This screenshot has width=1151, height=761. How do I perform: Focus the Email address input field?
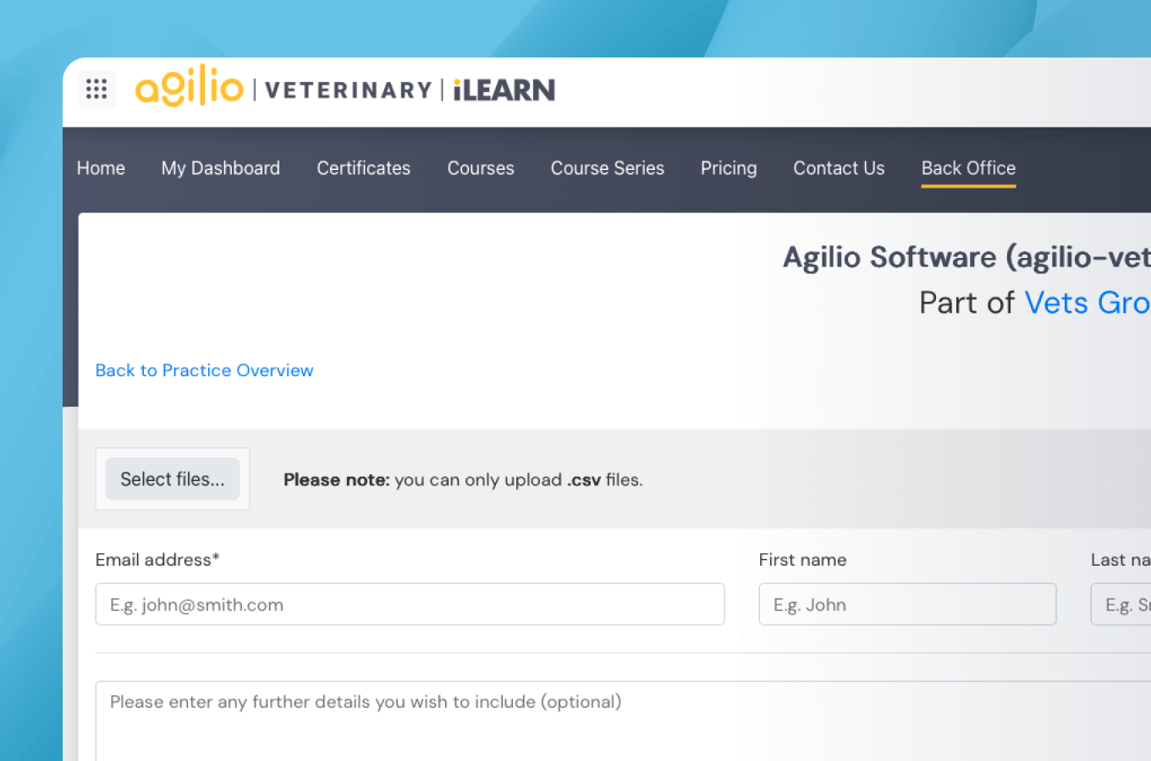pyautogui.click(x=410, y=605)
